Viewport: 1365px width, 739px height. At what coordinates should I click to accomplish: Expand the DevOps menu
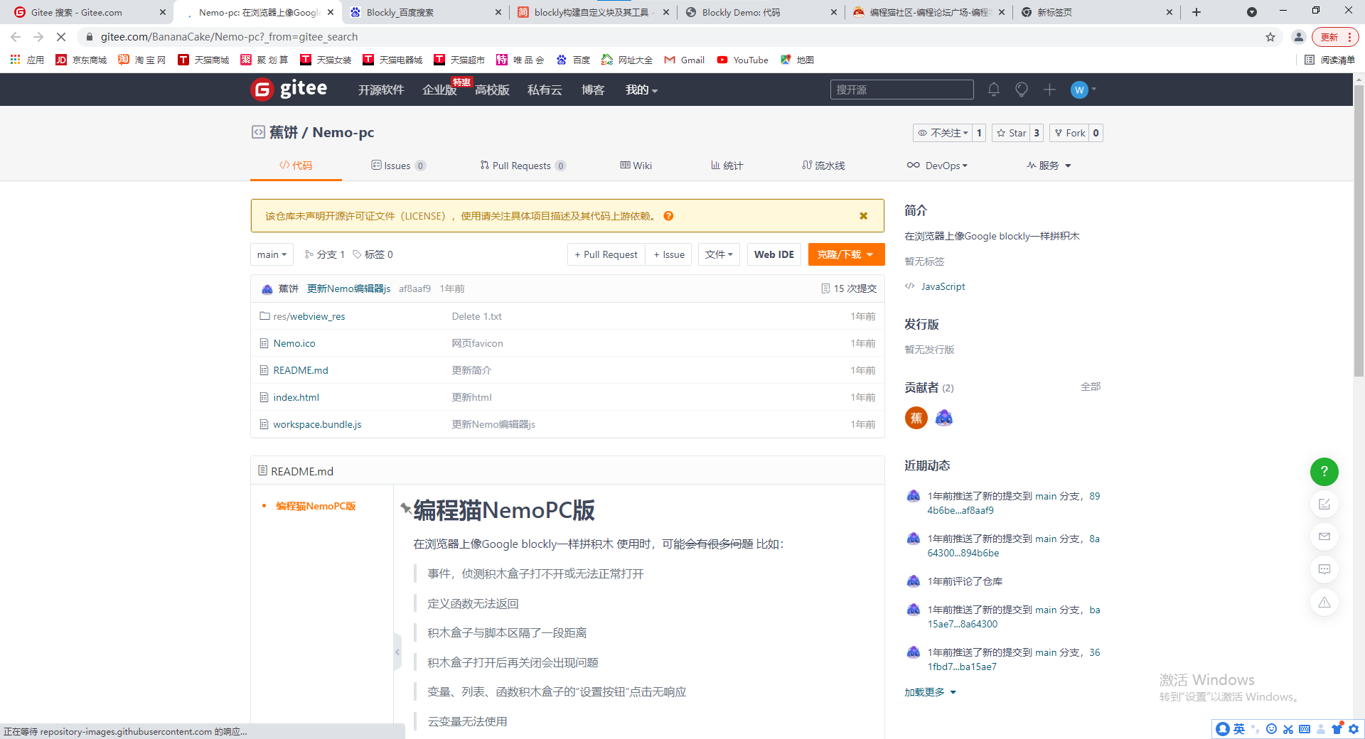(x=937, y=166)
